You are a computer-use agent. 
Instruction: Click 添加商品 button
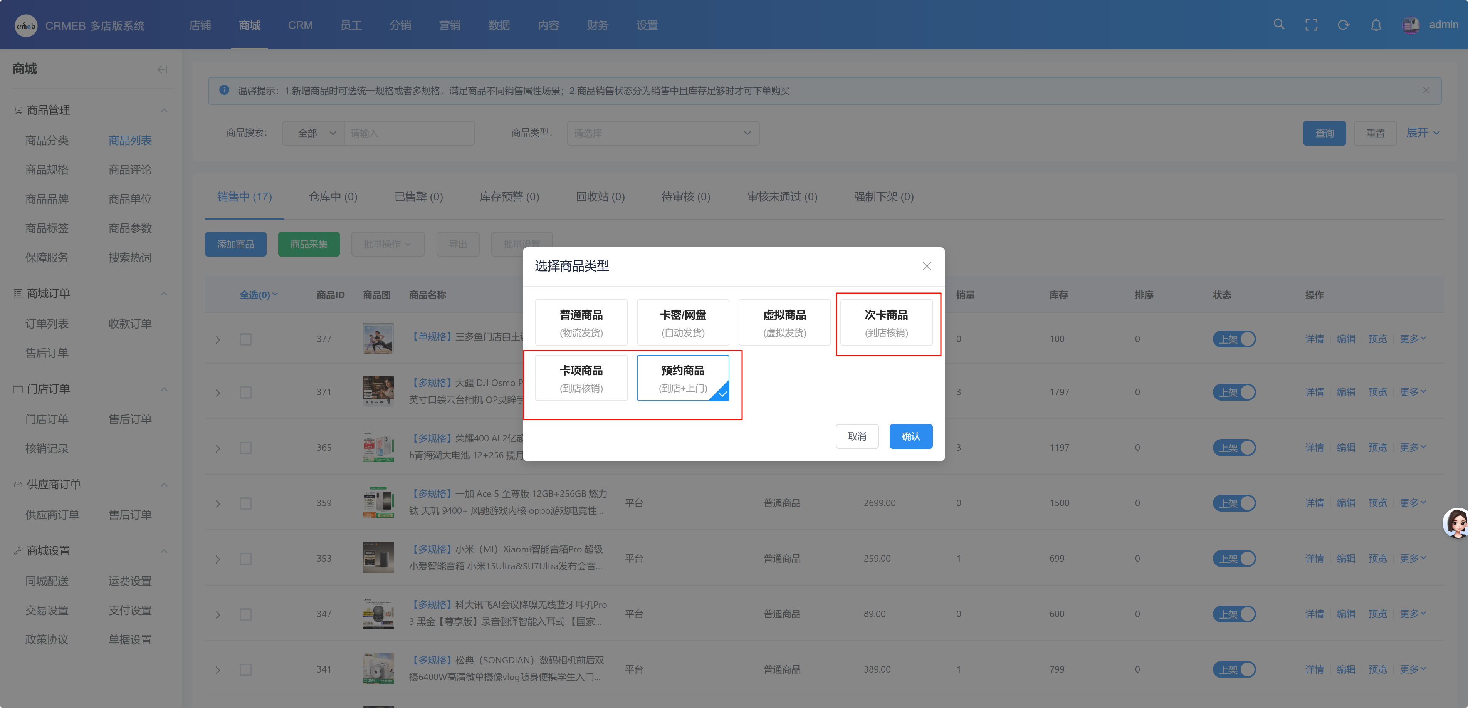tap(235, 244)
